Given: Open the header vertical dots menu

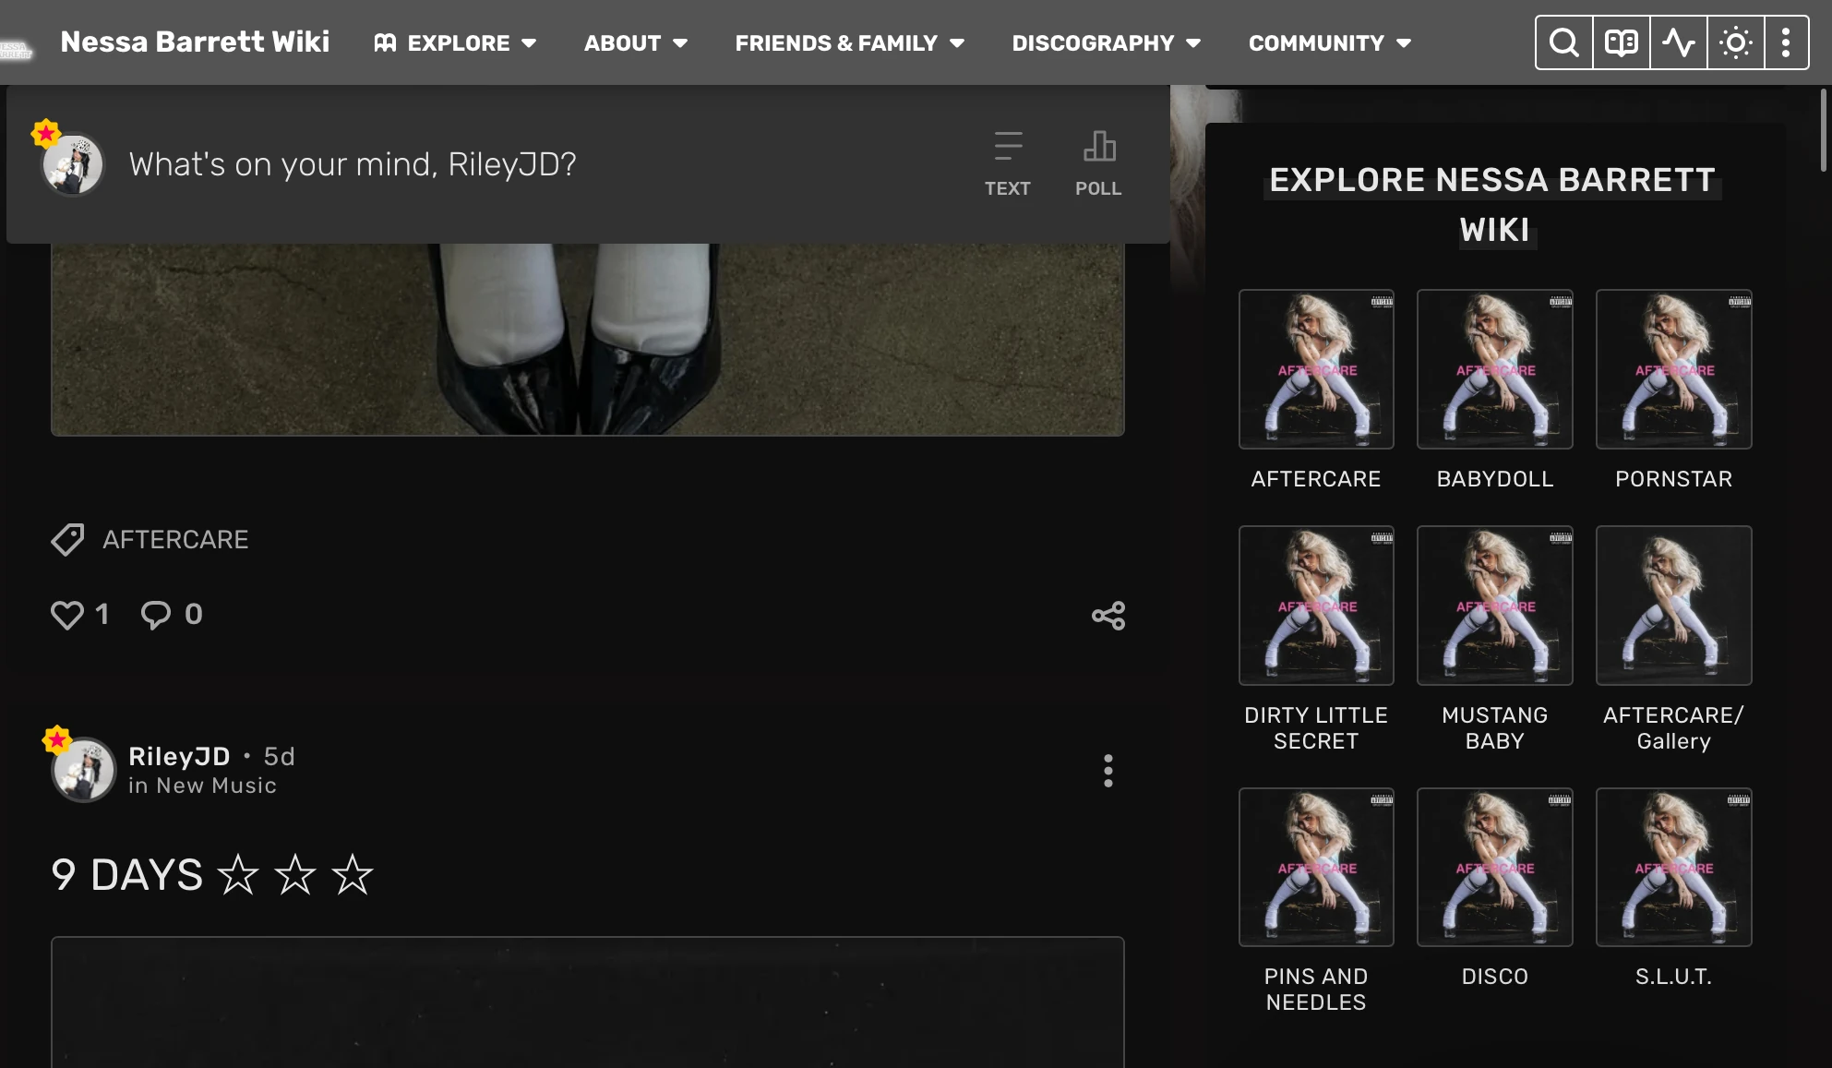Looking at the screenshot, I should pos(1786,42).
